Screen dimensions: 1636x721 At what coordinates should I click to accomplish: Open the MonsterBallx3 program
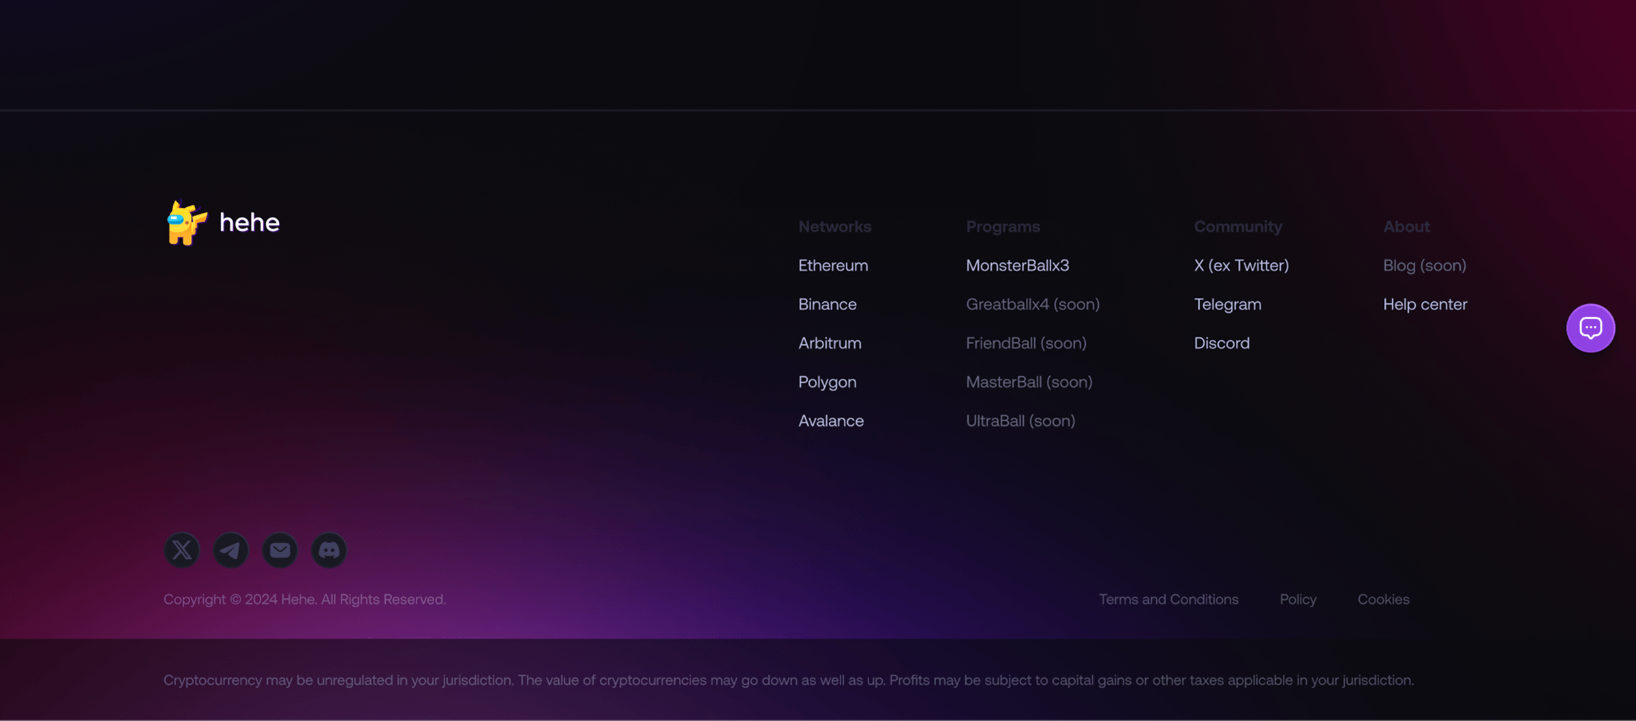[1017, 265]
